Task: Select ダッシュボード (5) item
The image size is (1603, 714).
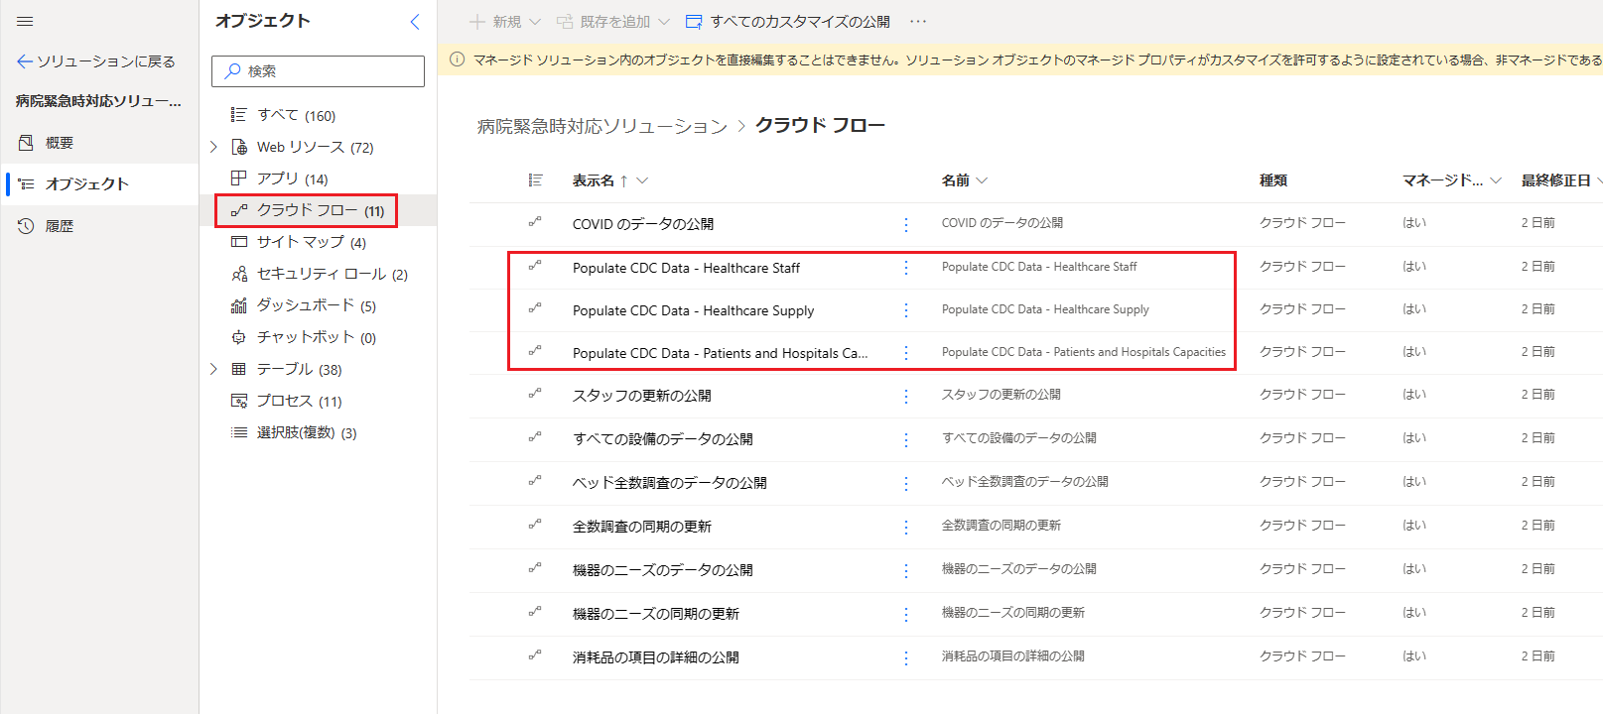Action: (316, 305)
